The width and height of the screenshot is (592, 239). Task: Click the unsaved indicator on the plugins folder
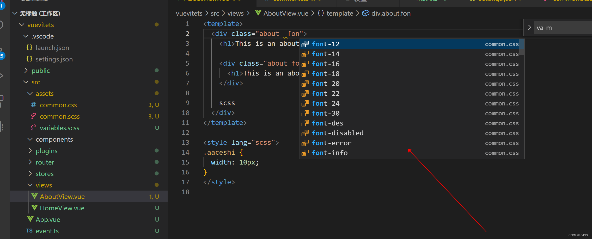tap(157, 150)
